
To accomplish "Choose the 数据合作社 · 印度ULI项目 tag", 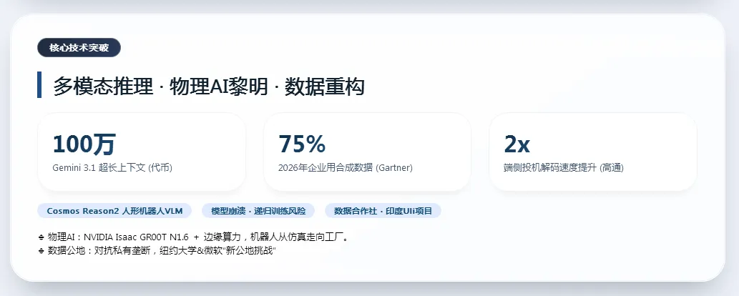I will 383,211.
